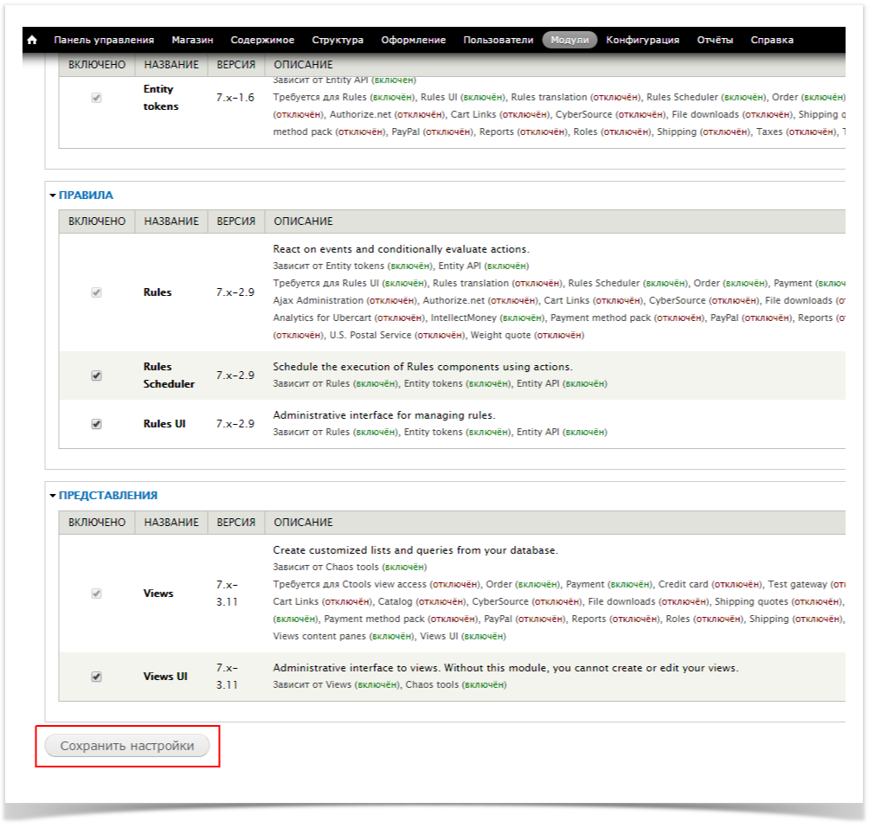The height and width of the screenshot is (828, 875).
Task: Uncheck the Rules UI module checkbox
Action: click(96, 424)
